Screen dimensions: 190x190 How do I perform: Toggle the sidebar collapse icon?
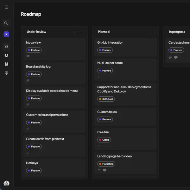(x=6, y=7)
